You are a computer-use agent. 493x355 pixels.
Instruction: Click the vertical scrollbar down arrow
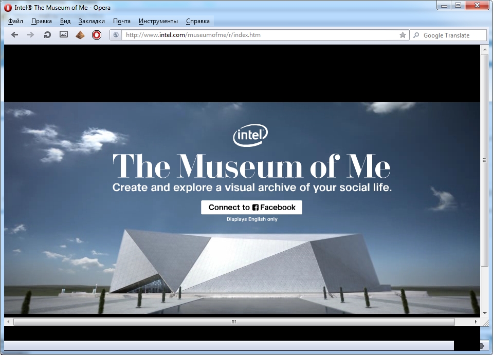pyautogui.click(x=484, y=312)
